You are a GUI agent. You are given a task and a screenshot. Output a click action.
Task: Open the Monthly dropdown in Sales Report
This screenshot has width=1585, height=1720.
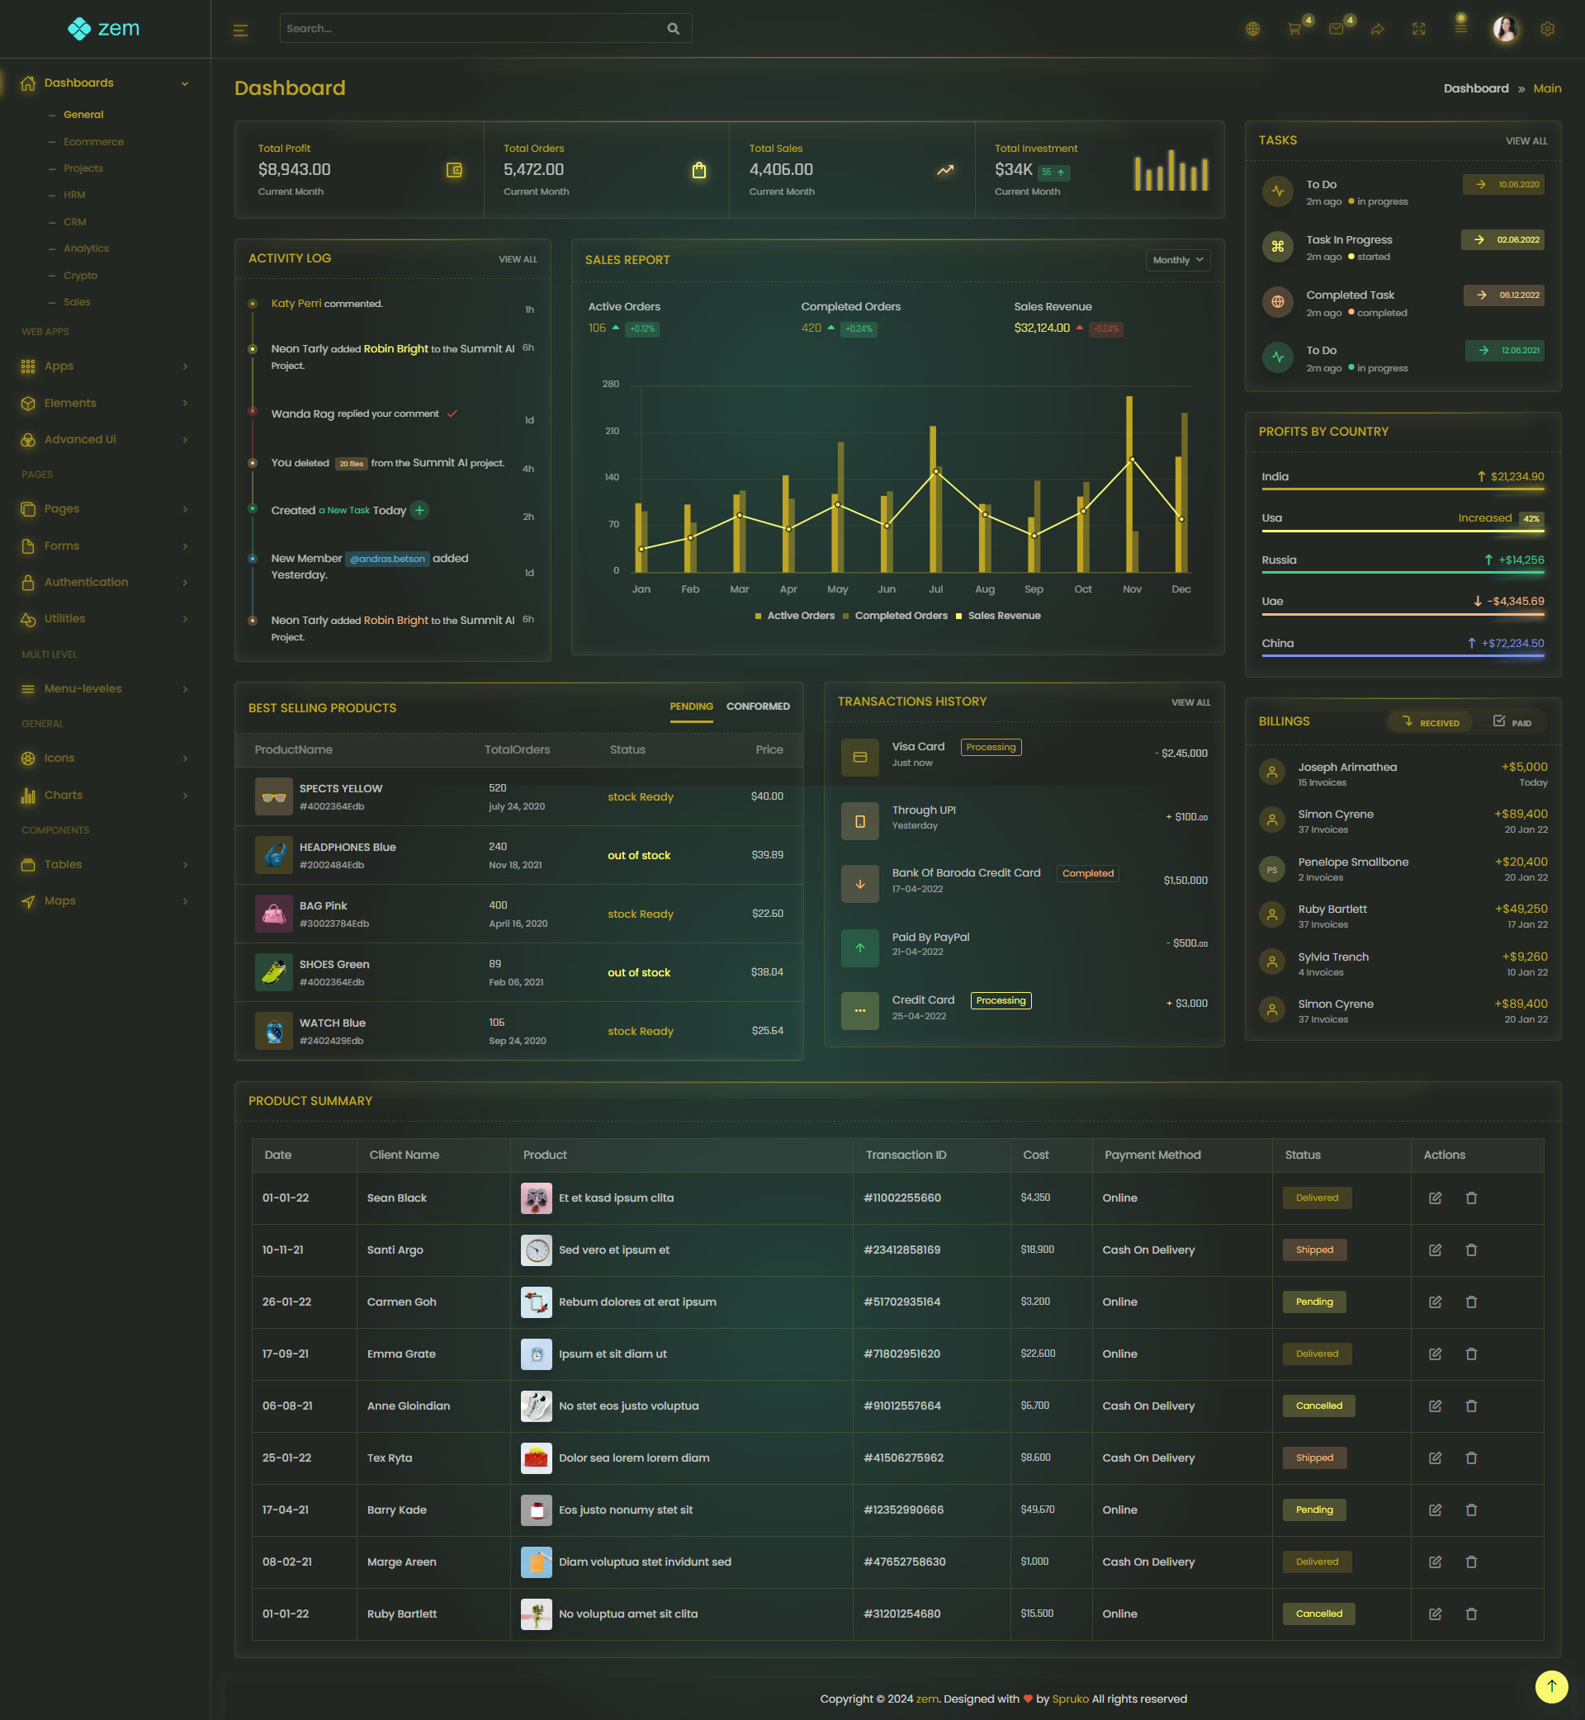(x=1176, y=260)
